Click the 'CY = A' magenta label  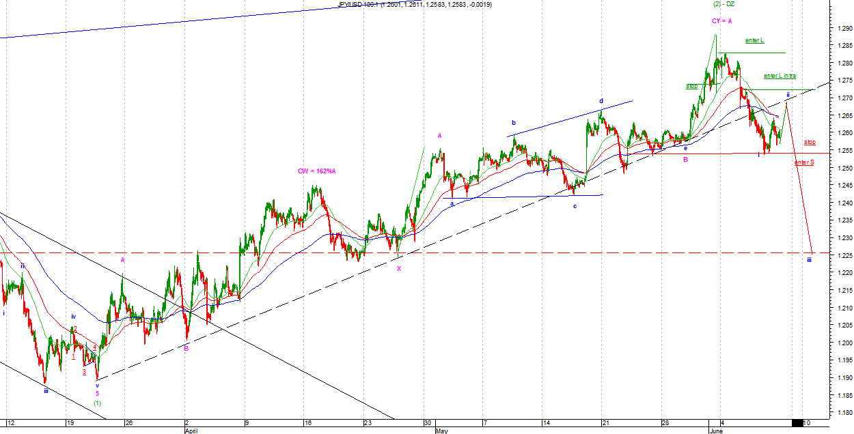[721, 21]
